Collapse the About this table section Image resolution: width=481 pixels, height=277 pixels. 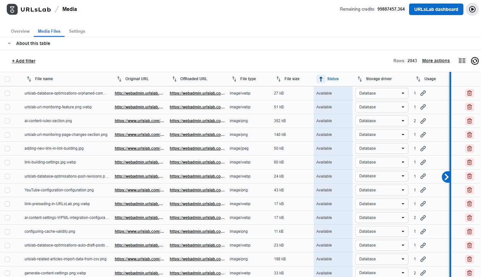(9, 43)
